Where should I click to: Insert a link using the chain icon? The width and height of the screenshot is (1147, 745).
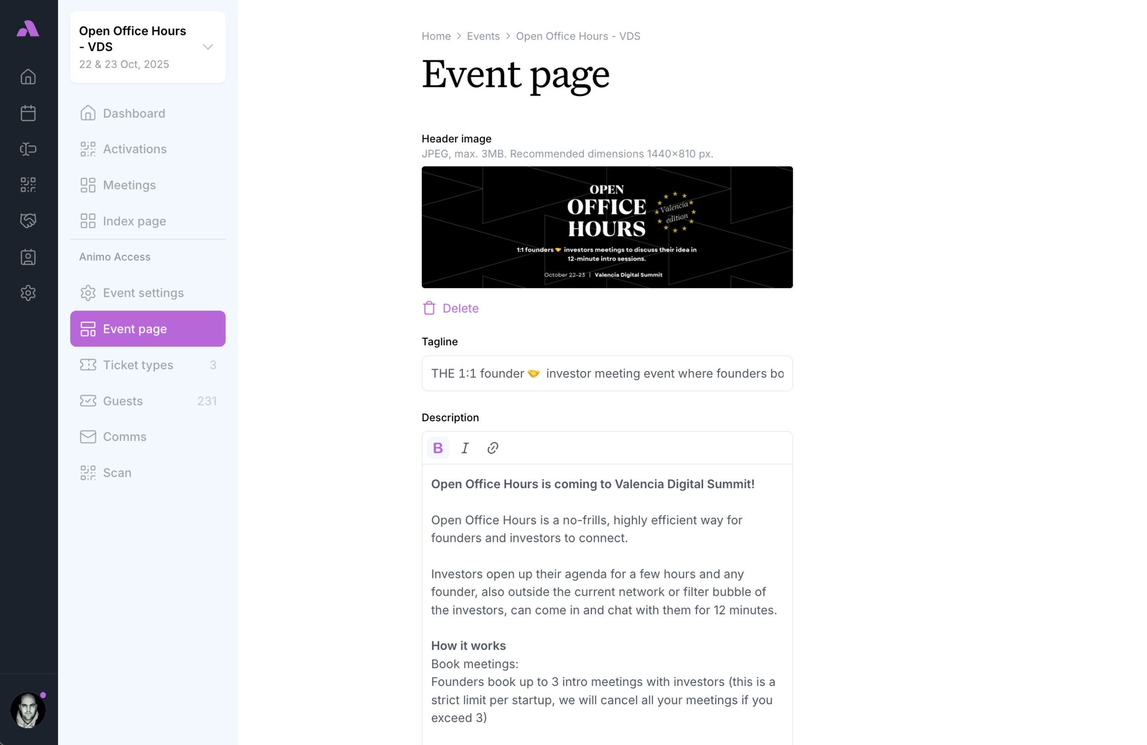pos(493,448)
